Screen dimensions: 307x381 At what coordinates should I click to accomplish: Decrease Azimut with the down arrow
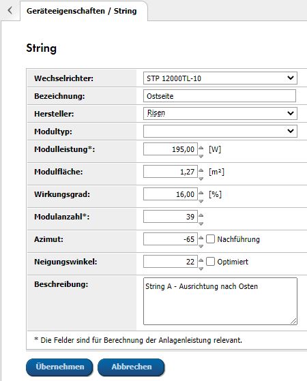point(201,246)
